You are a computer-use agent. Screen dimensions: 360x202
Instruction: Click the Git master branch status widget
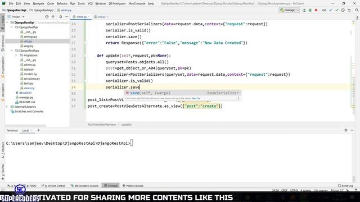point(321,190)
